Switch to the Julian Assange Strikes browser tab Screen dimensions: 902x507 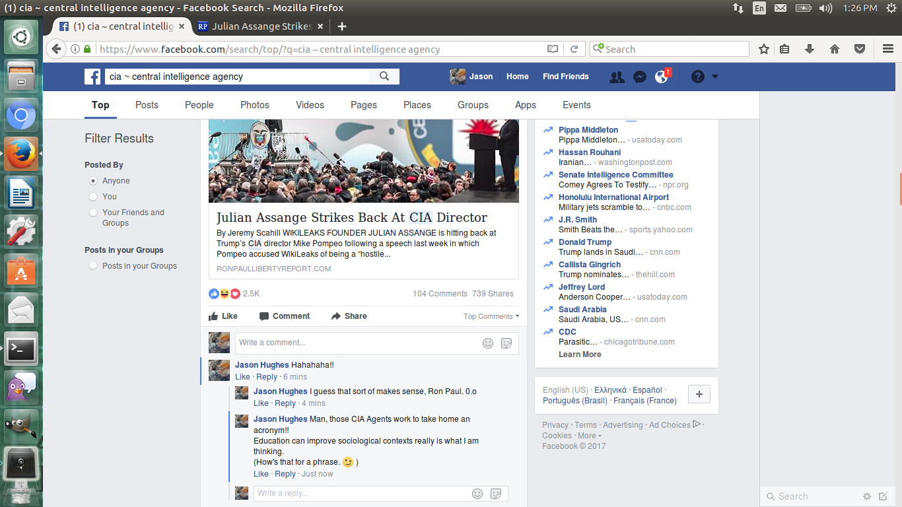click(x=261, y=26)
